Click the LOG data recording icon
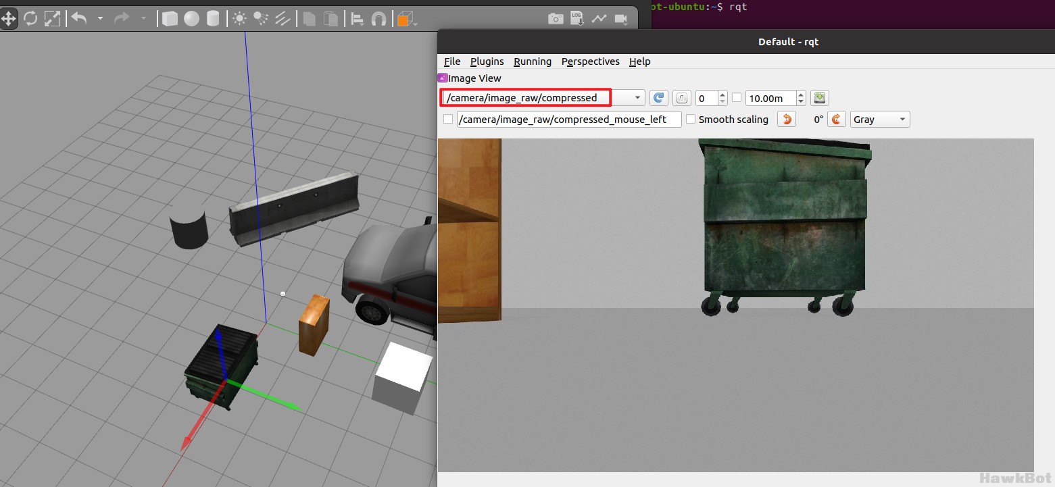 point(576,19)
